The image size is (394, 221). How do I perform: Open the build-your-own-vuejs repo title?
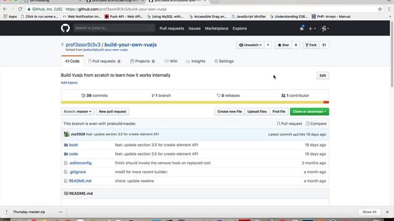pos(131,45)
